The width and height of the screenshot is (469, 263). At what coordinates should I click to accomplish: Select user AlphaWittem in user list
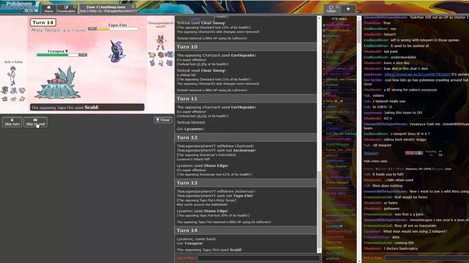pos(337,25)
